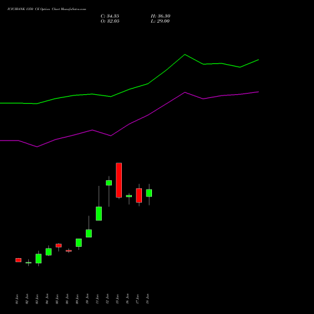Screen dimensions: 314x314
Task: Click the green candle above 11 Jun
Action: tap(99, 214)
